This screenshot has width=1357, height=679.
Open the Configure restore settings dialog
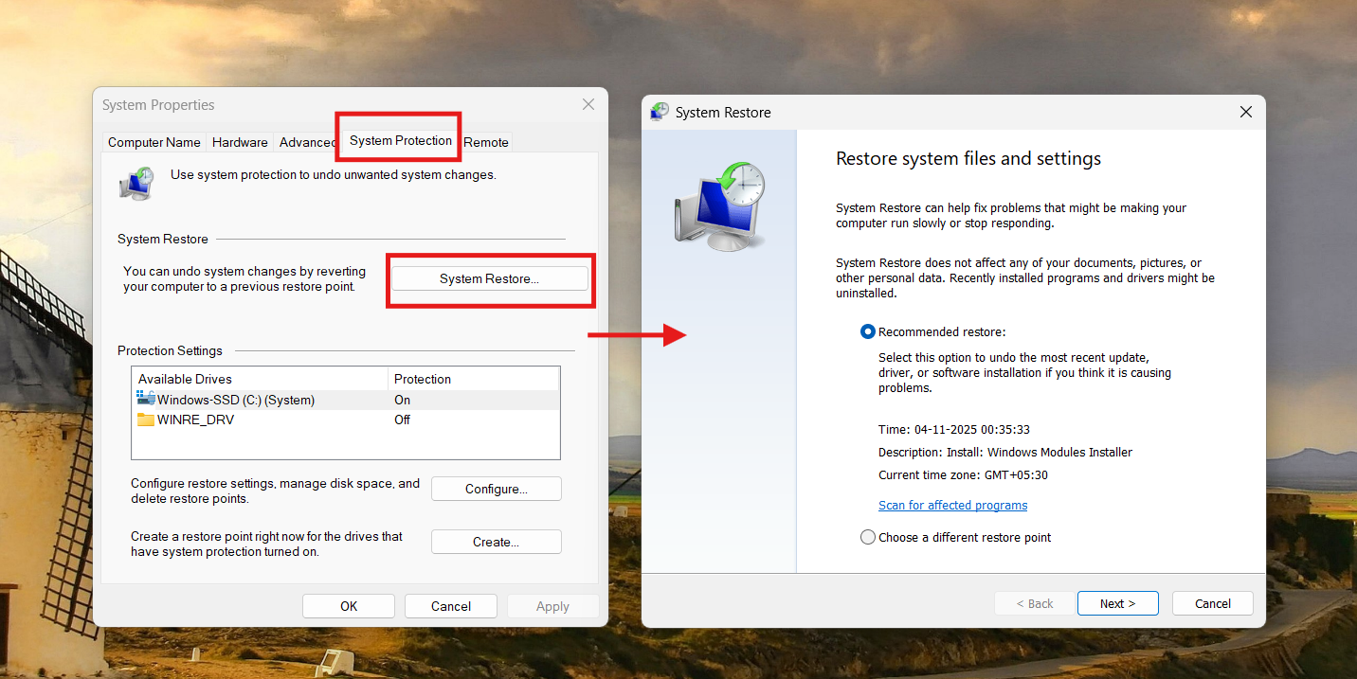pyautogui.click(x=496, y=489)
